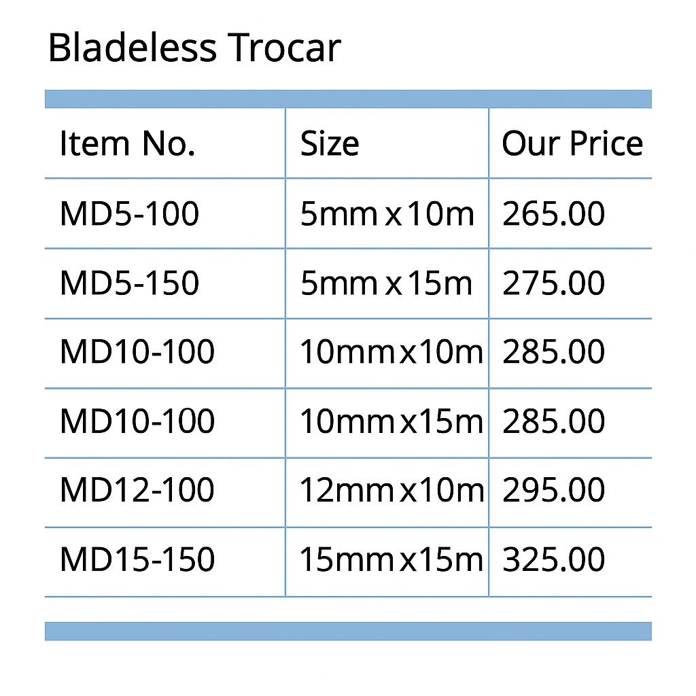The width and height of the screenshot is (696, 696).
Task: Select the 5mm x 15m size
Action: 387,283
